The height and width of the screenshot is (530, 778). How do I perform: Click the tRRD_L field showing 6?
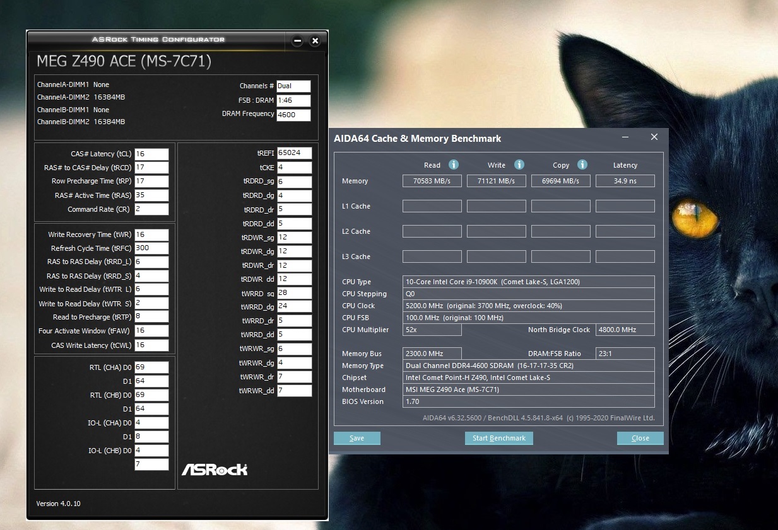tap(151, 262)
